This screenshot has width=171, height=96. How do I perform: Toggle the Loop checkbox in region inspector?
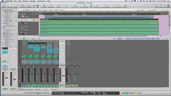[x=10, y=14]
